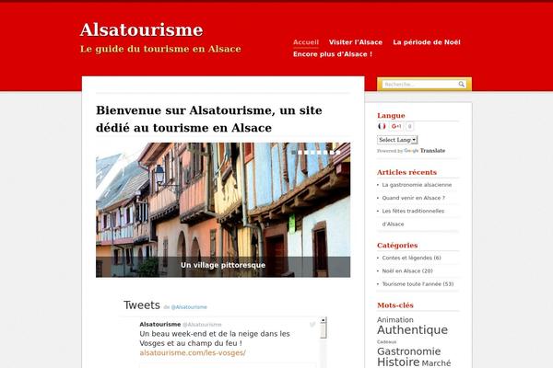Screen dimensions: 553x368
Task: Click the Alsatourisme tweet author name
Action: click(159, 325)
